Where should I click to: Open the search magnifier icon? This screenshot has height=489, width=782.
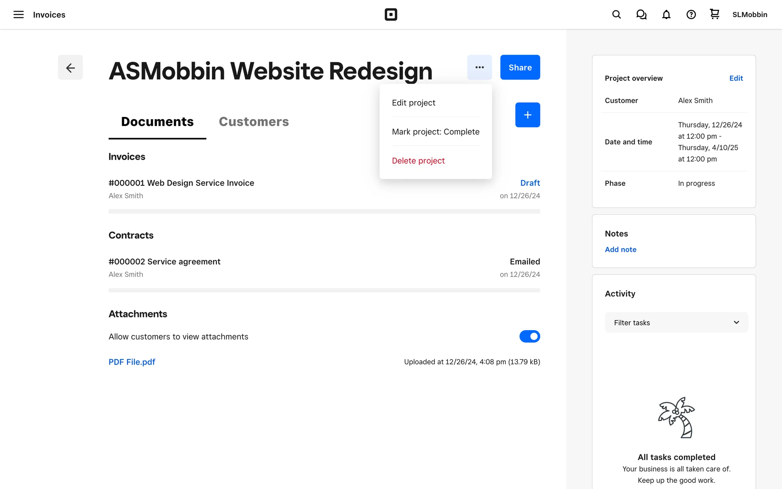pyautogui.click(x=616, y=15)
